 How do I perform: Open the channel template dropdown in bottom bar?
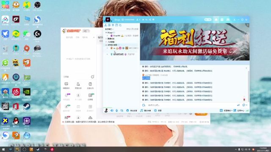pyautogui.click(x=226, y=111)
